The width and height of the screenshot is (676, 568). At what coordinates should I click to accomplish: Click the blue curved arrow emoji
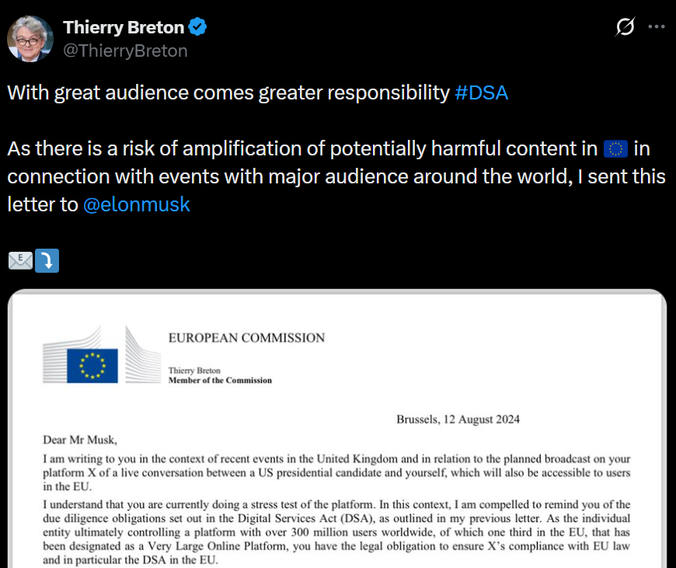point(47,261)
